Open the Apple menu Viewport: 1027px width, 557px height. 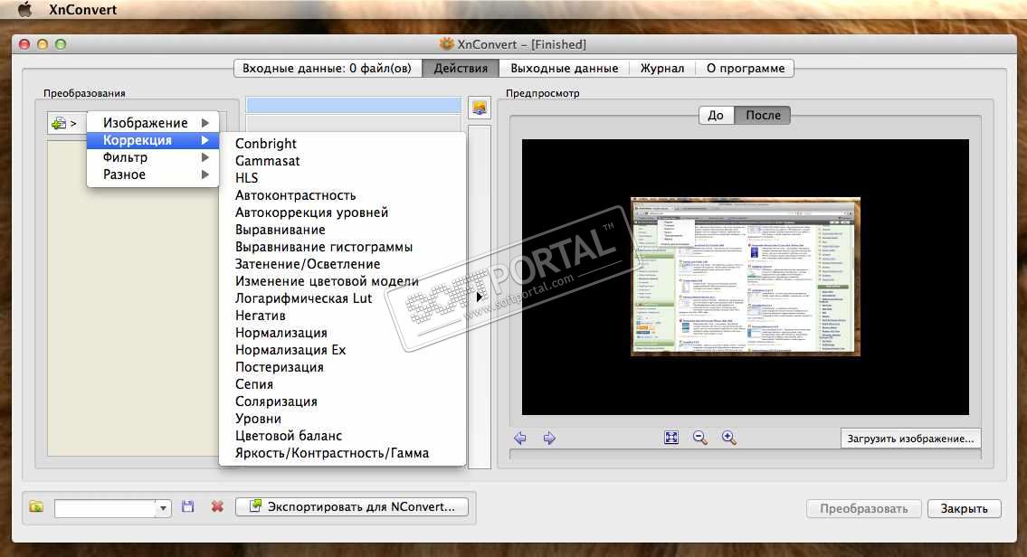coord(24,9)
